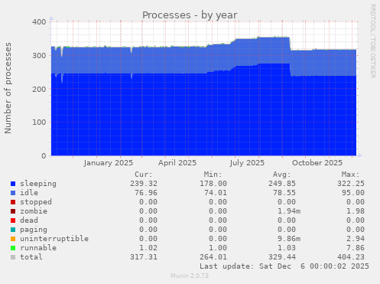Viewport: 380px width, 284px height.
Task: Click the runnable maximum value 7.86
Action: pyautogui.click(x=356, y=248)
